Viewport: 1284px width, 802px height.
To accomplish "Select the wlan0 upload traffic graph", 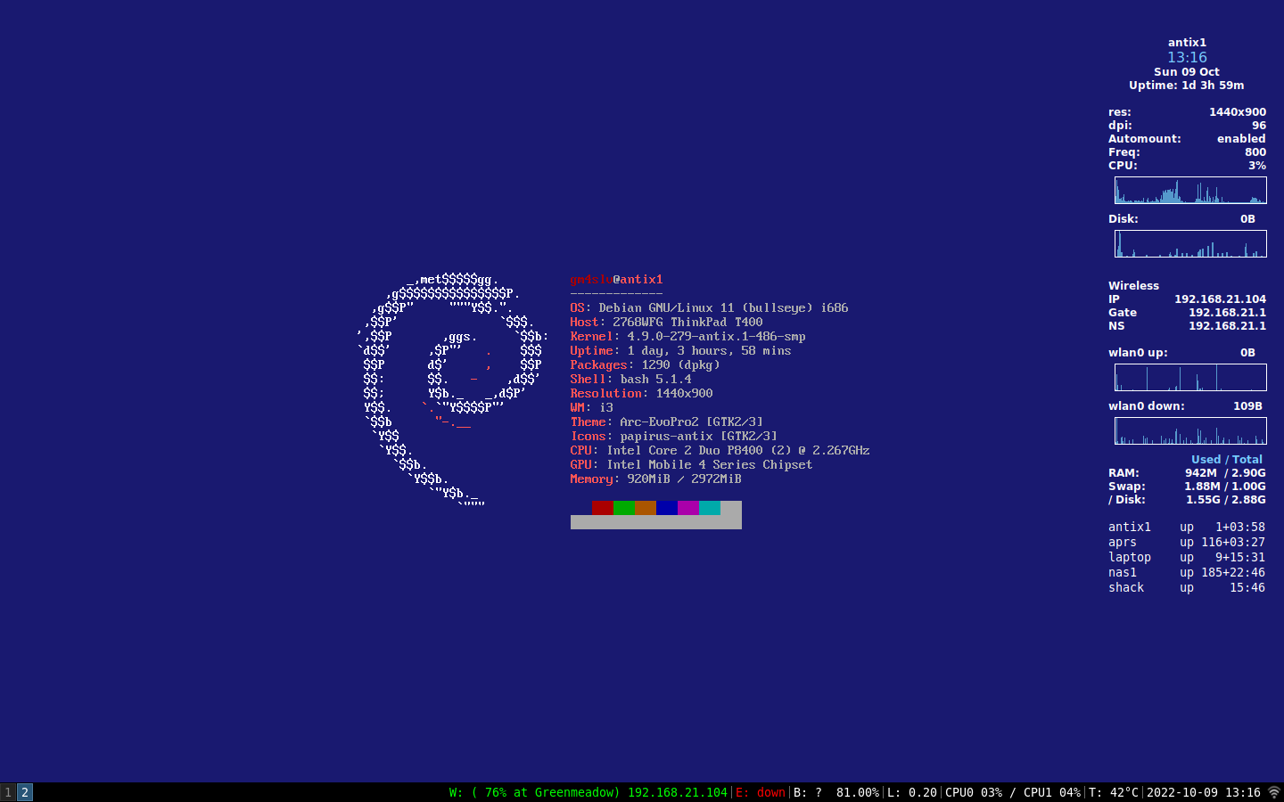I will tap(1190, 377).
